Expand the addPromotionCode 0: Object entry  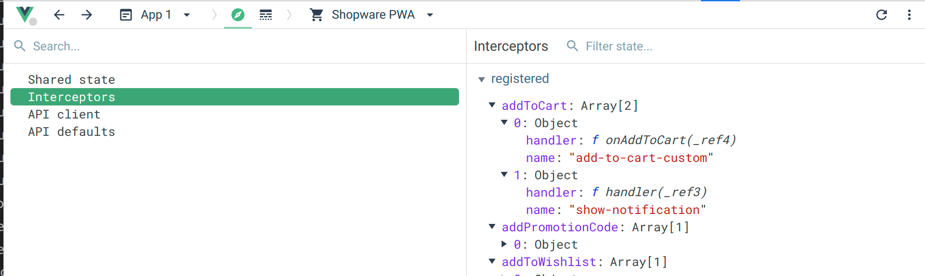[504, 244]
